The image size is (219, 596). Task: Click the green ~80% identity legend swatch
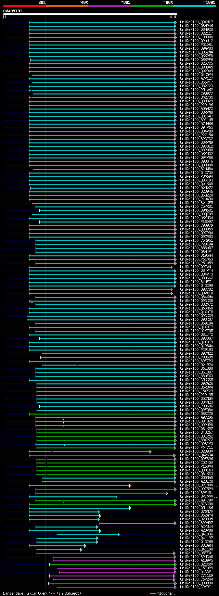coord(152,6)
